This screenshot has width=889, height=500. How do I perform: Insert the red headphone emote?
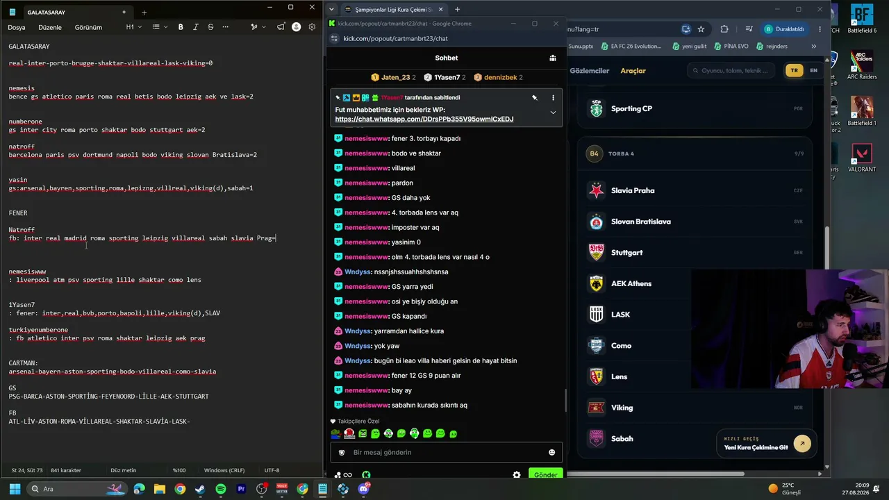[349, 433]
